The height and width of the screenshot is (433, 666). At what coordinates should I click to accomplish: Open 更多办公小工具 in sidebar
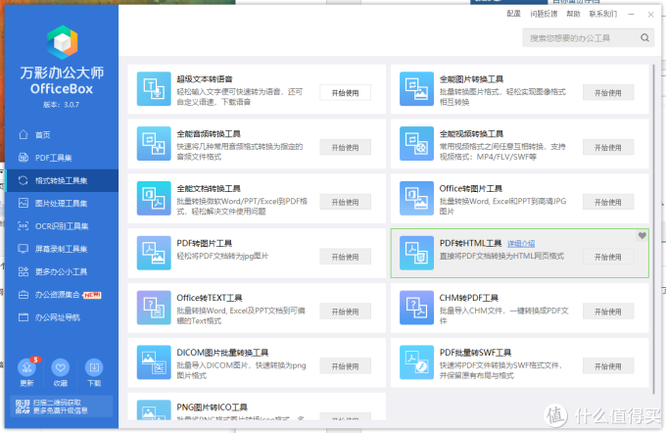62,272
